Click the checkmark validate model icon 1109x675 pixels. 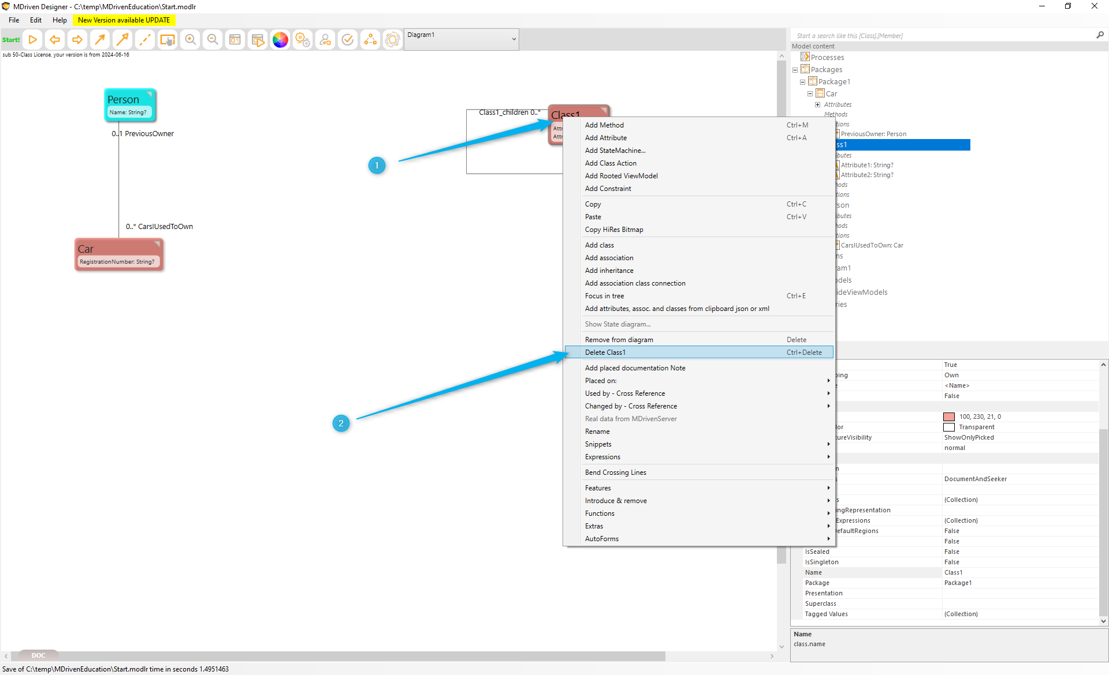348,40
